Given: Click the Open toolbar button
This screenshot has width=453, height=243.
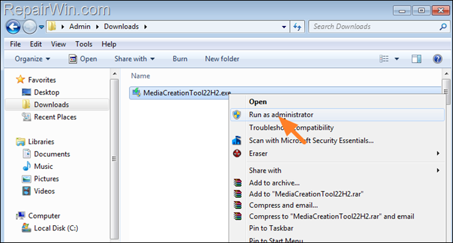Looking at the screenshot, I should coord(83,59).
